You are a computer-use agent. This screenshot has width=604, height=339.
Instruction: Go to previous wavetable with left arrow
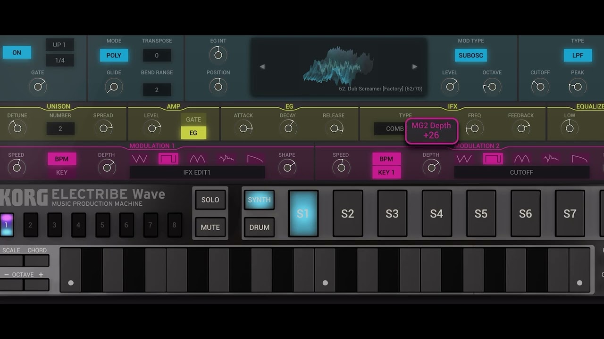262,66
